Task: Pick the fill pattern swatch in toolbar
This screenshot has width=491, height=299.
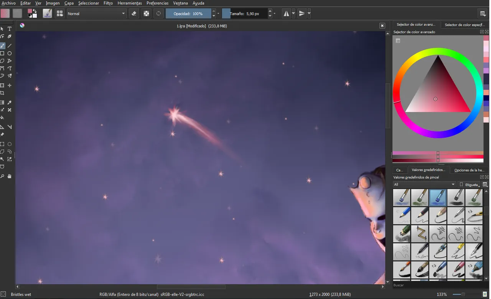Action: point(17,13)
